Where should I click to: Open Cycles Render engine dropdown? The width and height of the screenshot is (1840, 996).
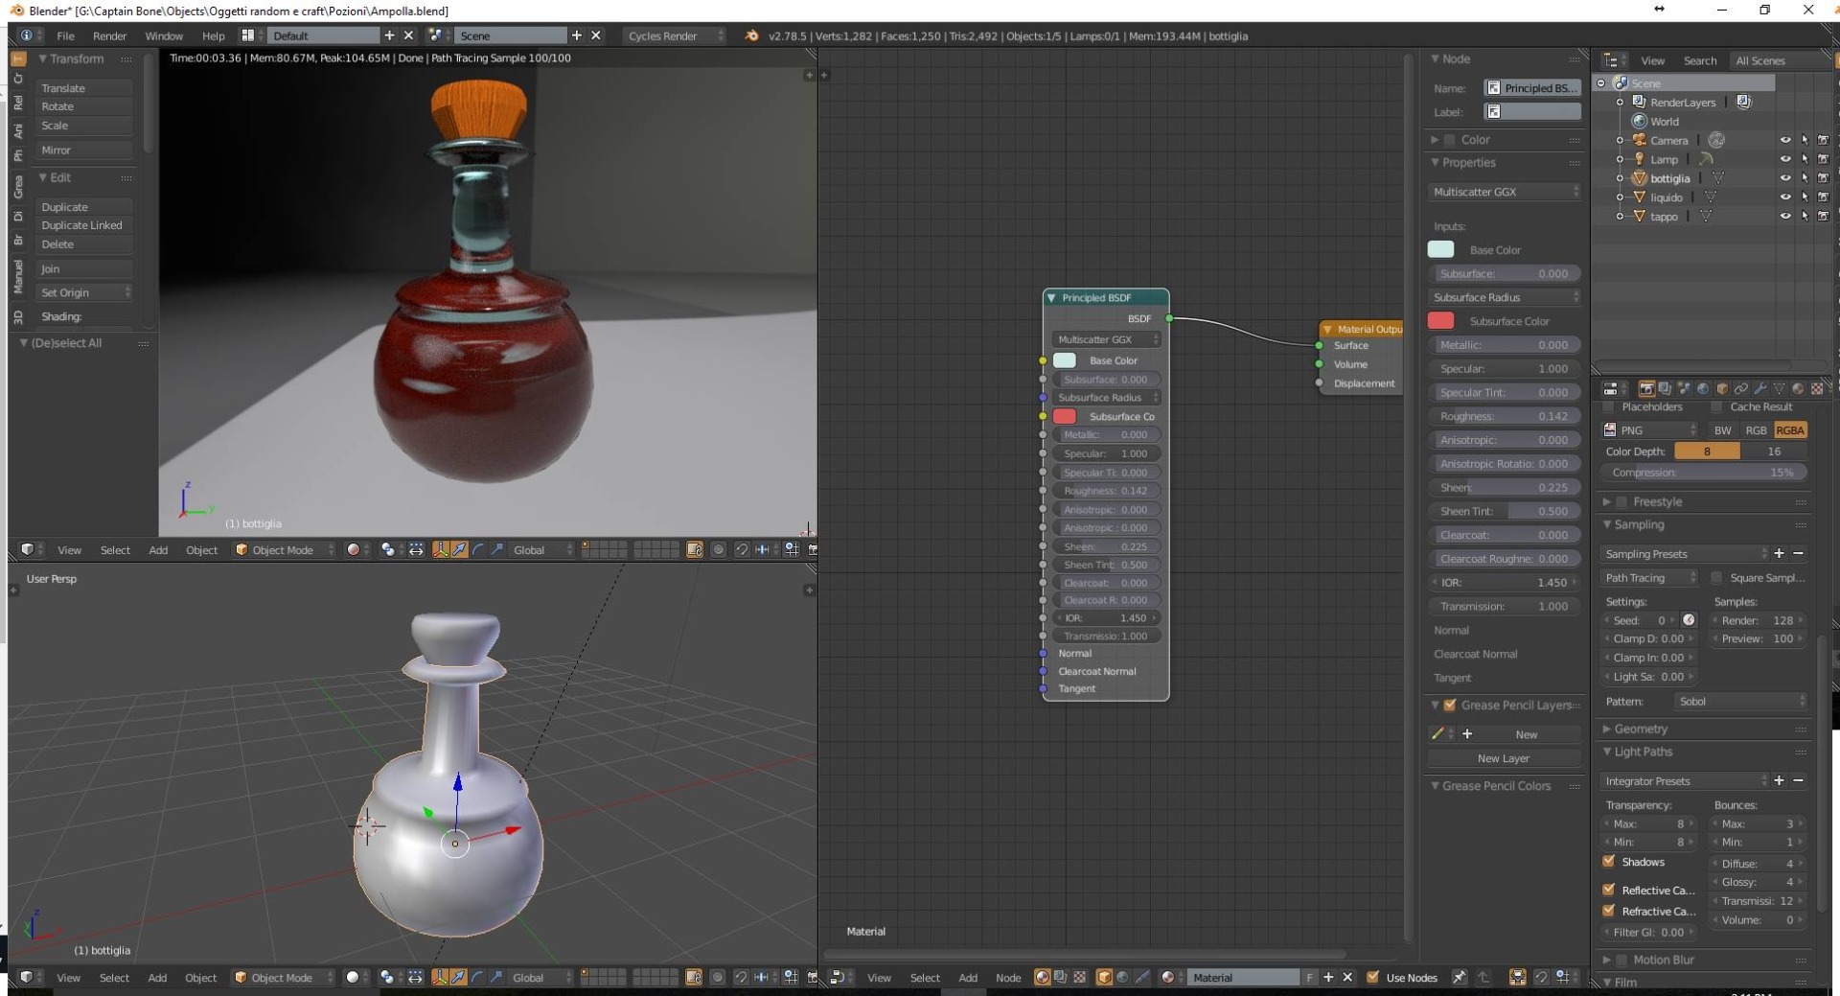(x=673, y=35)
